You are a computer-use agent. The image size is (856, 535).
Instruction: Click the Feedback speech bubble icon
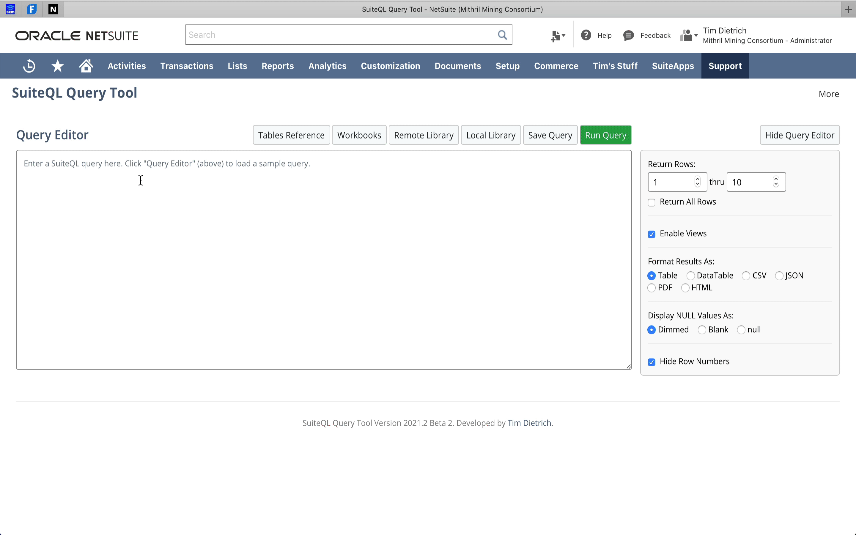[x=628, y=35]
